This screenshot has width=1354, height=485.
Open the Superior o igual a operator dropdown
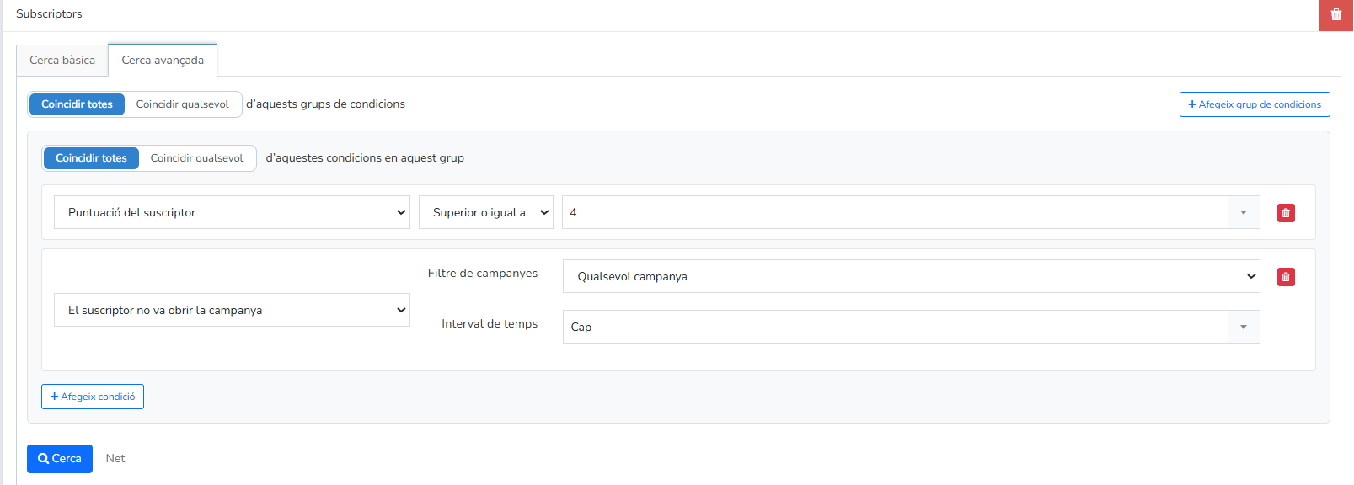pyautogui.click(x=486, y=212)
